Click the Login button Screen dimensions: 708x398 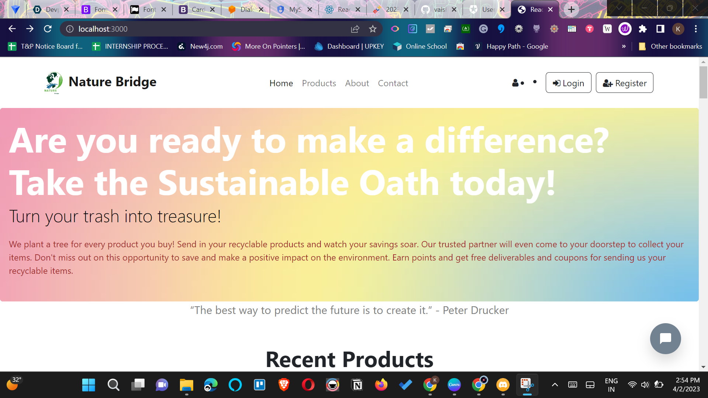[568, 83]
